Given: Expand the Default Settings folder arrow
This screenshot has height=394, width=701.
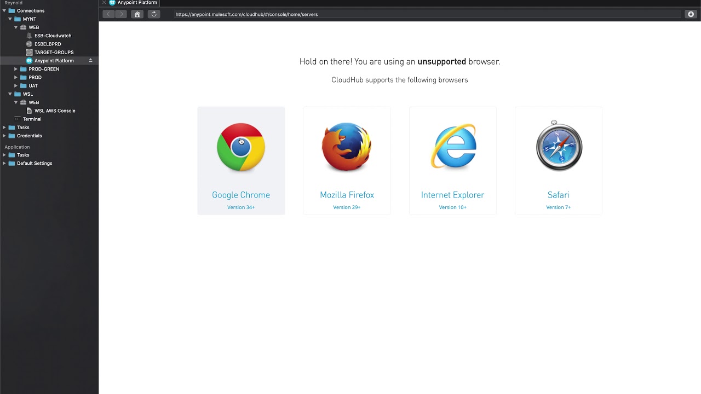Looking at the screenshot, I should coord(4,163).
